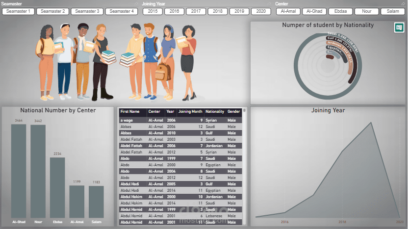Select 'Abdul Hadi' 2005 row name
Image resolution: width=408 pixels, height=229 pixels.
tap(129, 184)
